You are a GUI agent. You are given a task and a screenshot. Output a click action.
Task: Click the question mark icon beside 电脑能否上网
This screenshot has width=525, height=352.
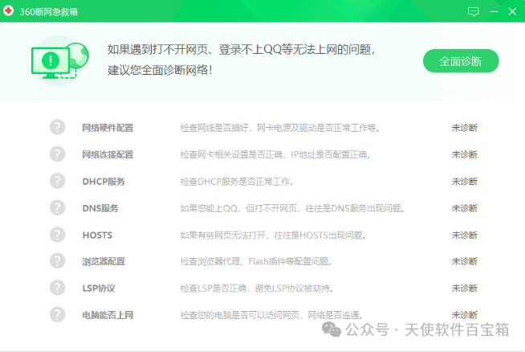coord(57,314)
